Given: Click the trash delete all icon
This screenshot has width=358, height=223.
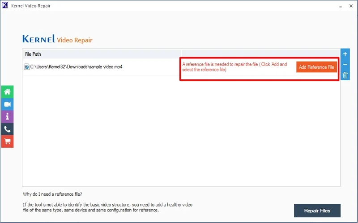Looking at the screenshot, I should 345,75.
